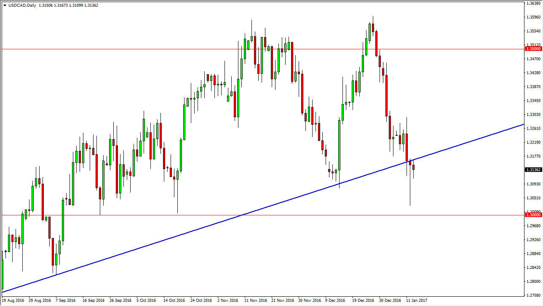Click the 2 Nov 2016 date label

point(227,301)
